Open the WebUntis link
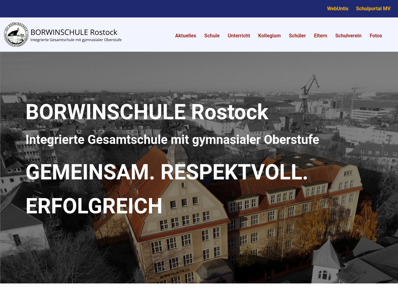 [x=337, y=9]
